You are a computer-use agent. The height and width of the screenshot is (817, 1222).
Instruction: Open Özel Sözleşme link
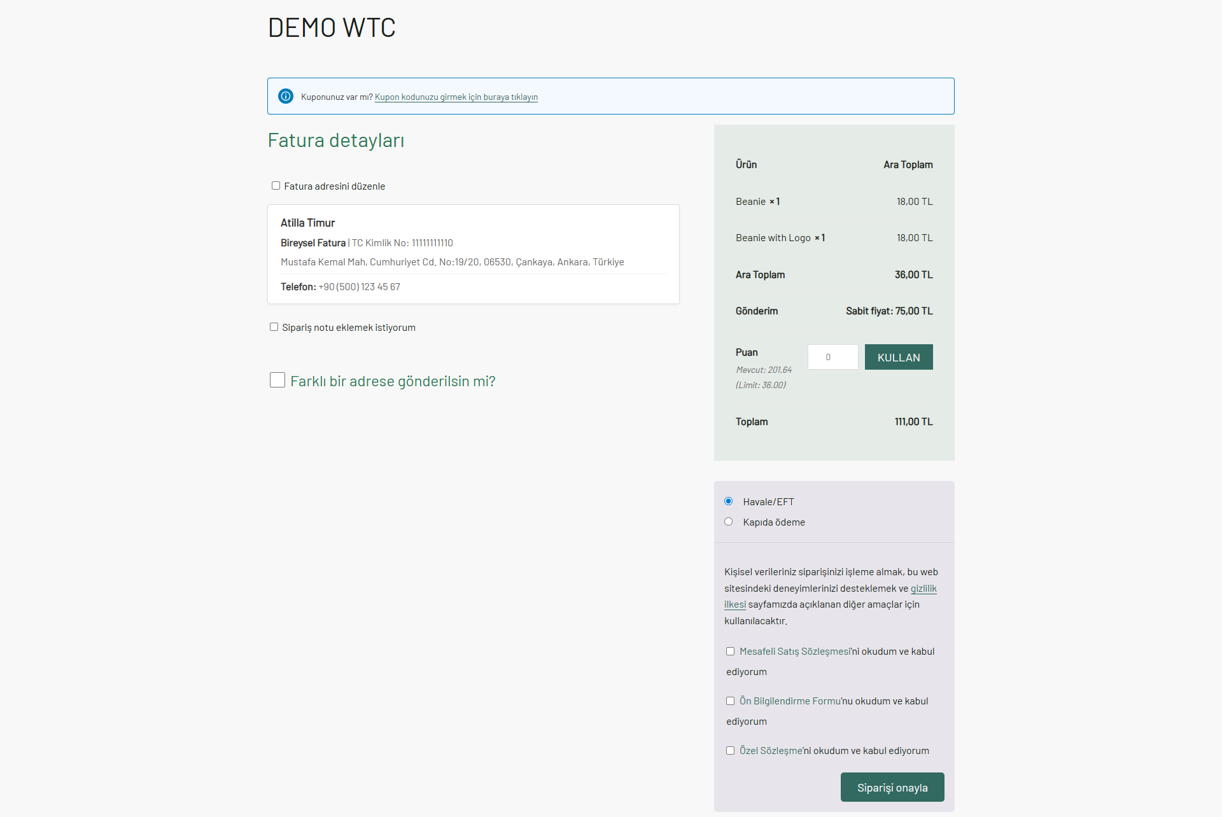[x=771, y=751]
